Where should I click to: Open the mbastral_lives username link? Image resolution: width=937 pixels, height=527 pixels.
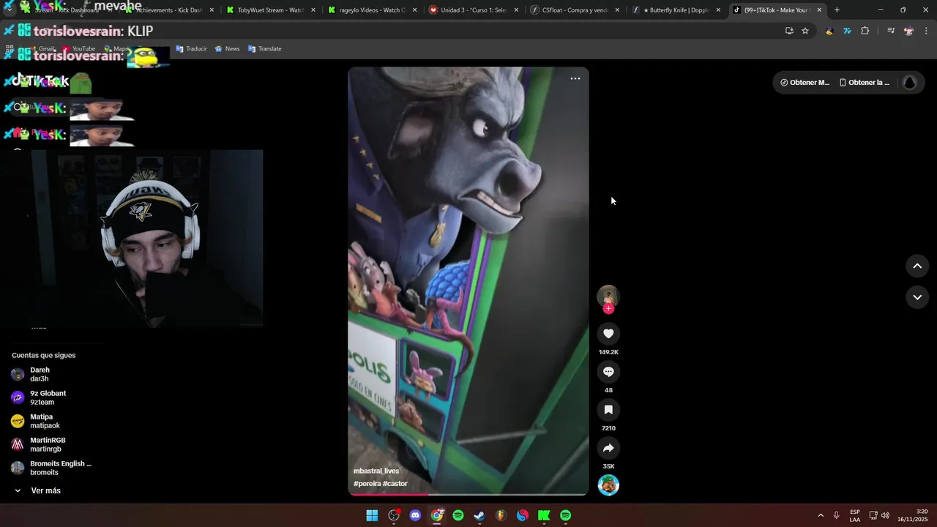tap(376, 471)
